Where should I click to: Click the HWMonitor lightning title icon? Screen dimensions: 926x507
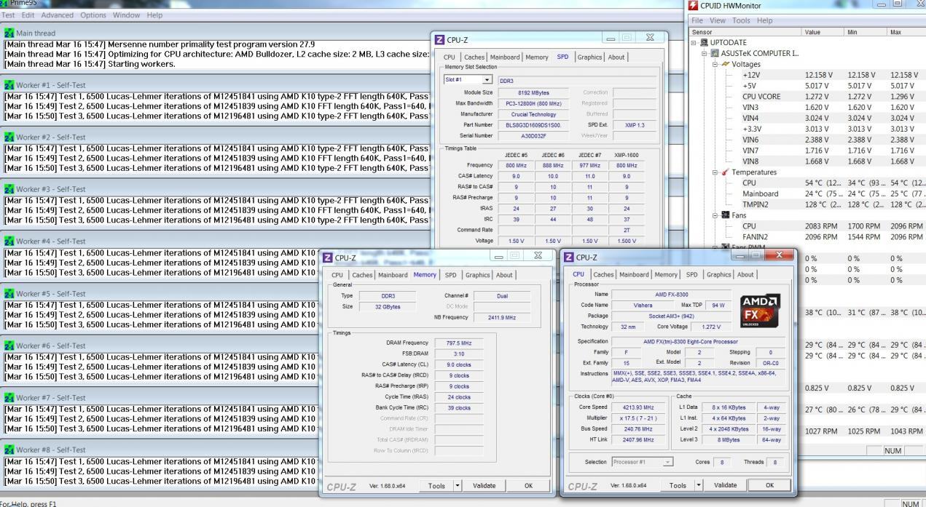[694, 5]
